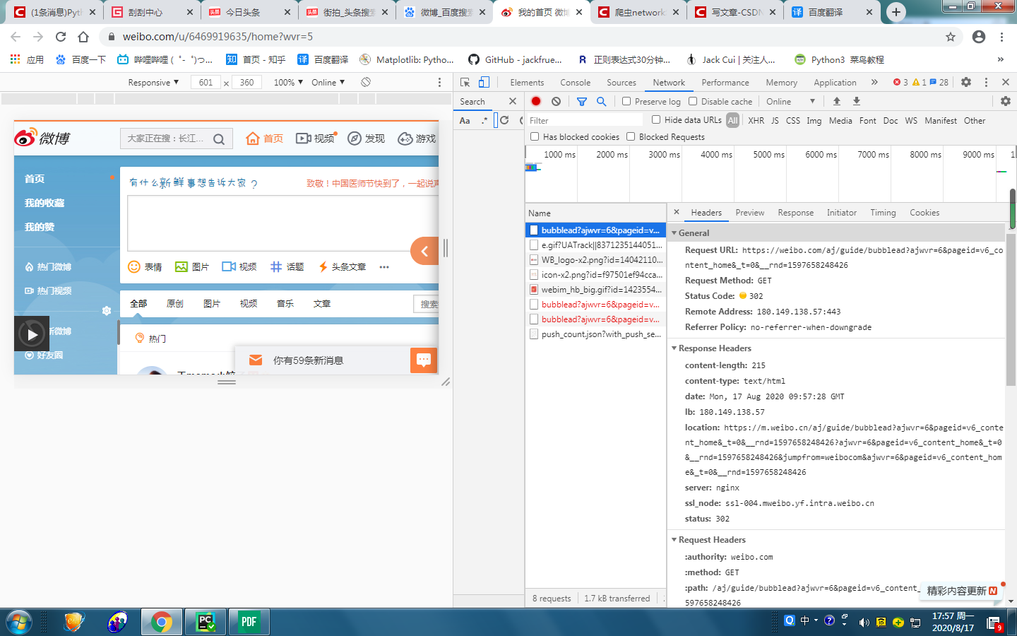Select push_count.json request row
Viewport: 1017px width, 636px height.
tap(595, 334)
